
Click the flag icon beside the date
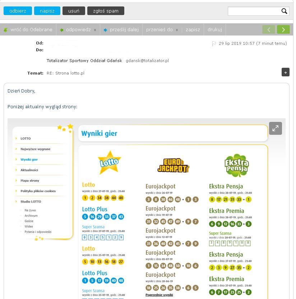click(x=214, y=44)
